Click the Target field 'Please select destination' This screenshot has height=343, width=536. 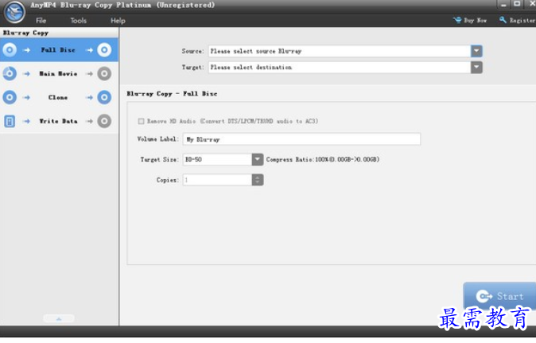pyautogui.click(x=340, y=68)
